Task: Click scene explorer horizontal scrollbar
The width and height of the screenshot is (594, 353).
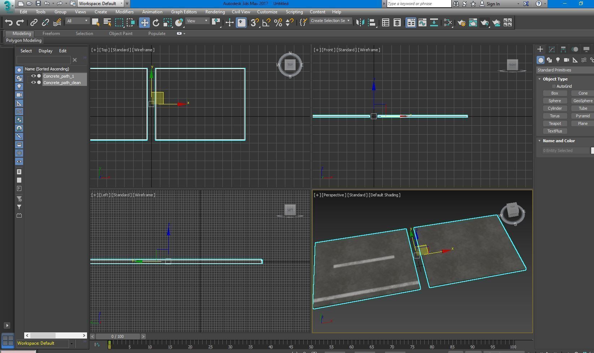Action: click(56, 335)
